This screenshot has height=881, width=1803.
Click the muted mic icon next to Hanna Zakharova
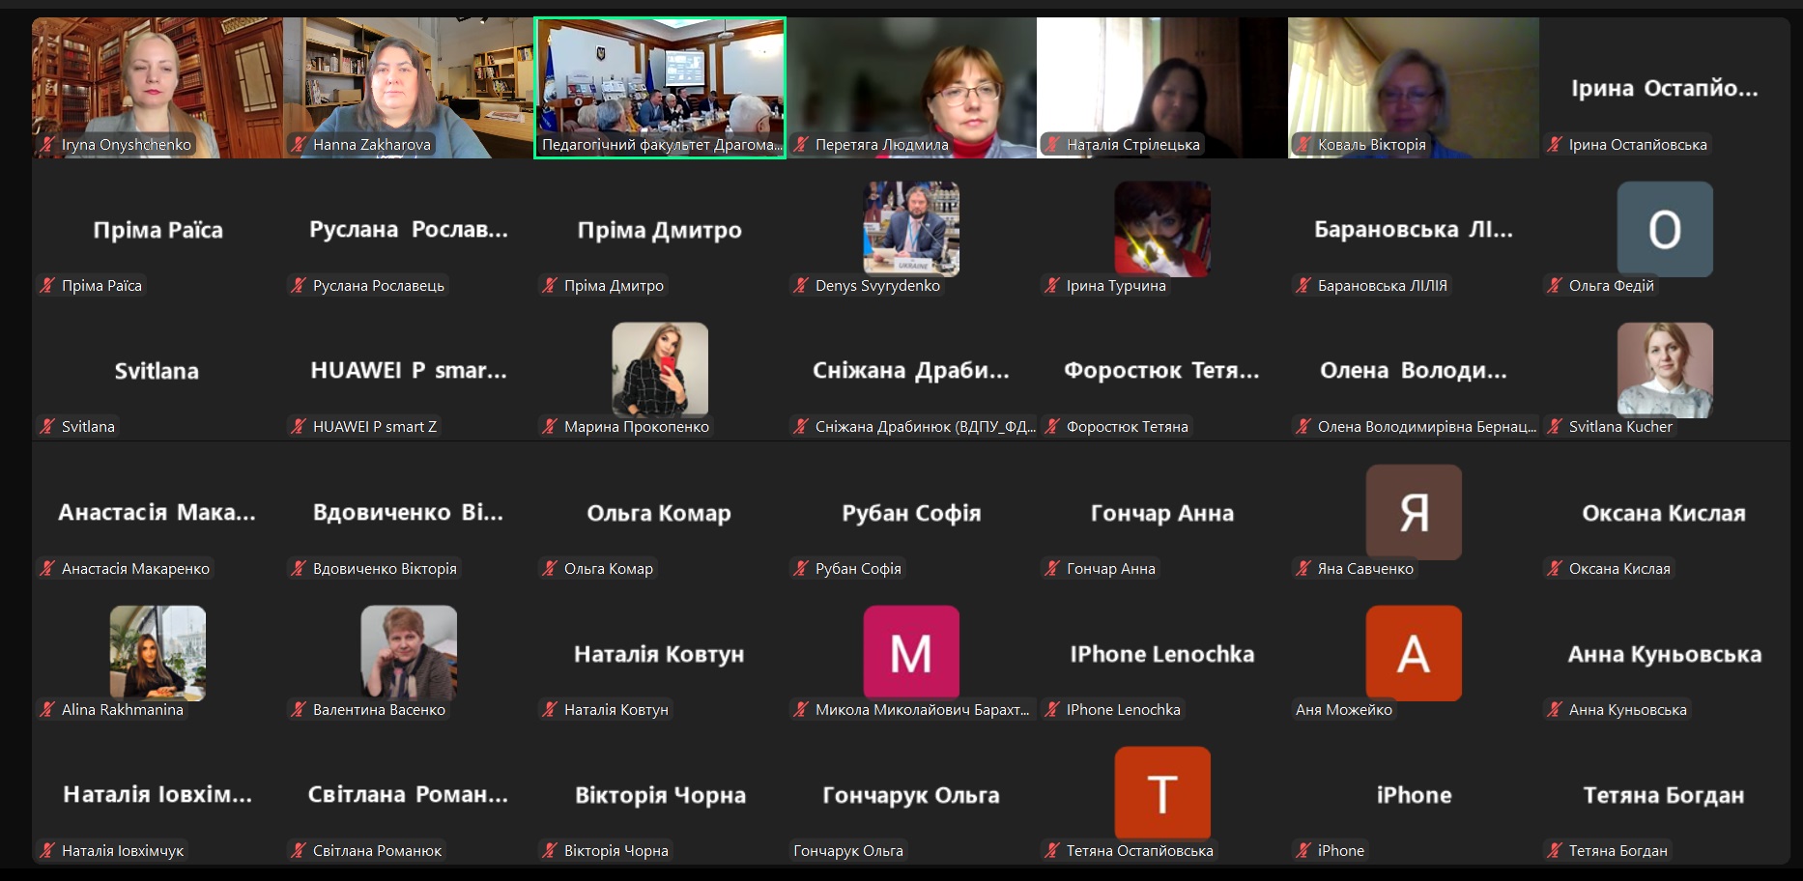(x=299, y=145)
